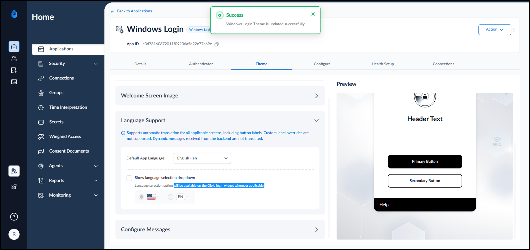Close the Success notification

point(313,14)
